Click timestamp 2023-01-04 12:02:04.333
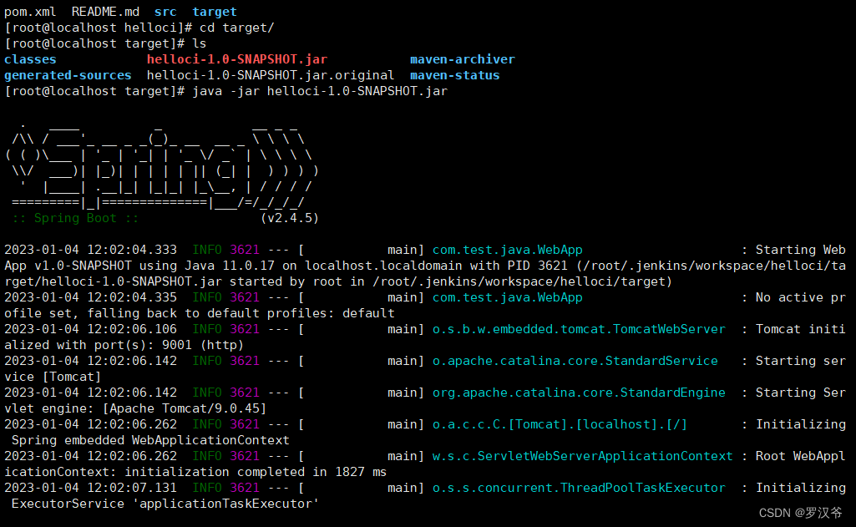856x527 pixels. coord(91,250)
